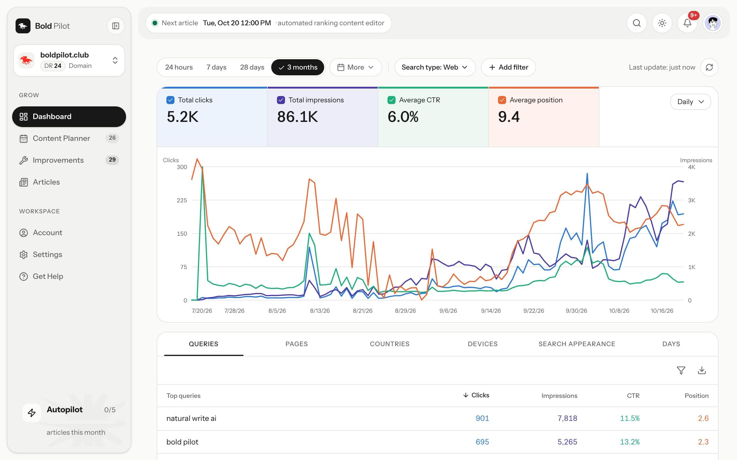Viewport: 737px width, 460px height.
Task: Click the Add filter button
Action: click(508, 67)
